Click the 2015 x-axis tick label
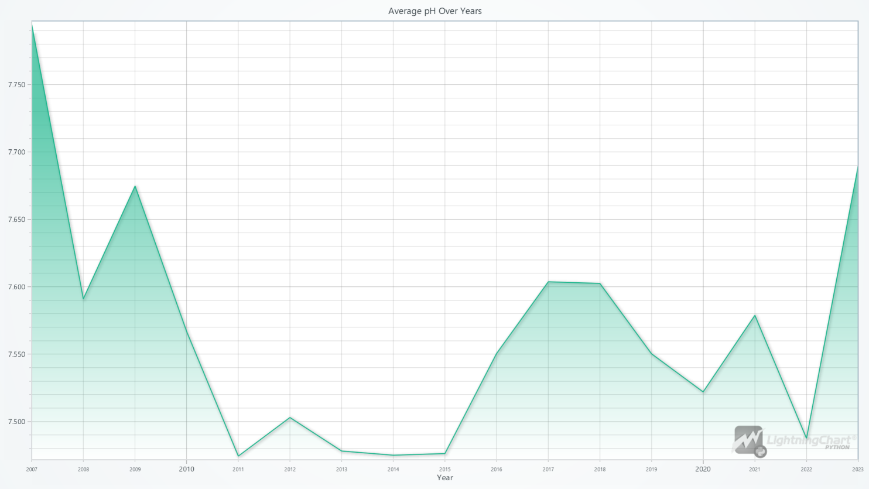Image resolution: width=869 pixels, height=489 pixels. 445,469
